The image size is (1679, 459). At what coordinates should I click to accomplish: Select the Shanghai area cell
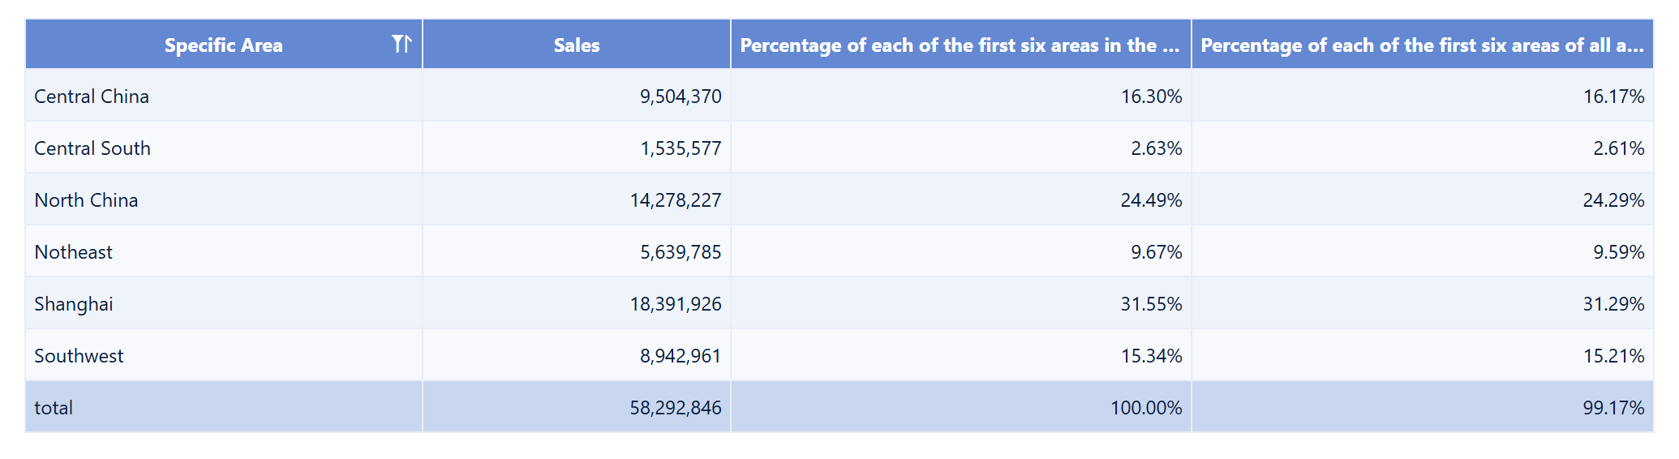pos(74,304)
